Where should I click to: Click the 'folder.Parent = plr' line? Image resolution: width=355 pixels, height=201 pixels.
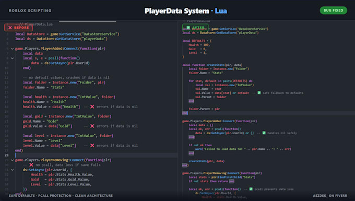(x=204, y=109)
